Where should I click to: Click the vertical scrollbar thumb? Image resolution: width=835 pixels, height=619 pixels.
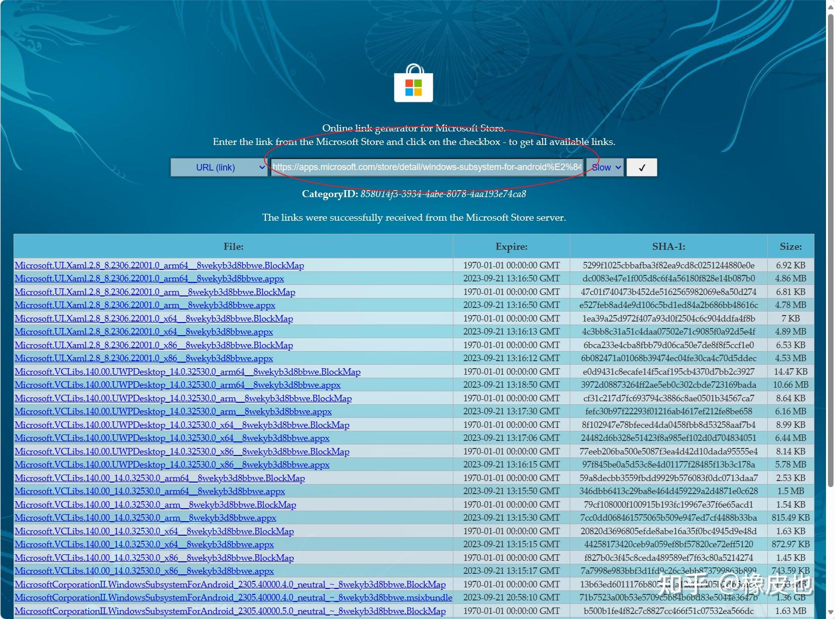tap(830, 251)
